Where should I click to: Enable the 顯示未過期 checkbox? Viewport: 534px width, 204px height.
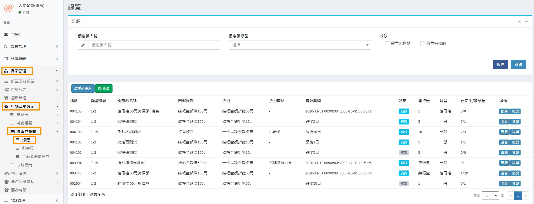[x=388, y=44]
